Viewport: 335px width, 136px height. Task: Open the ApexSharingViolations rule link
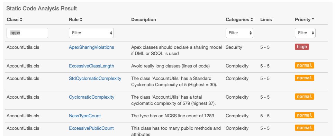[x=91, y=47]
